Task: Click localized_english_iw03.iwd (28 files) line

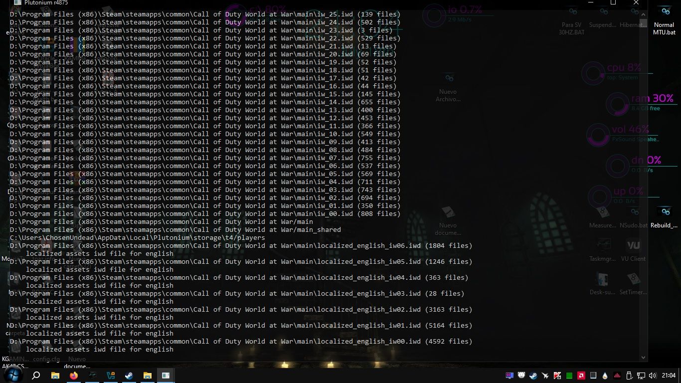Action: (237, 293)
